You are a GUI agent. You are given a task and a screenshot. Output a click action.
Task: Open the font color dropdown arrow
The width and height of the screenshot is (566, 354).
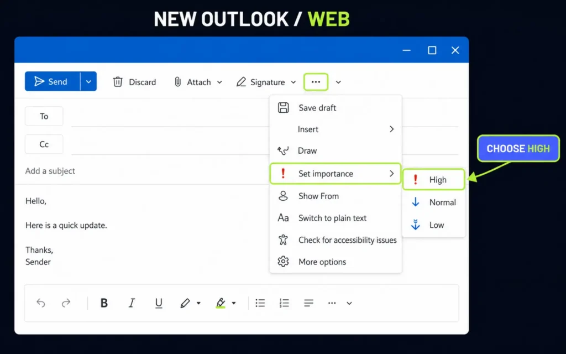(198, 303)
